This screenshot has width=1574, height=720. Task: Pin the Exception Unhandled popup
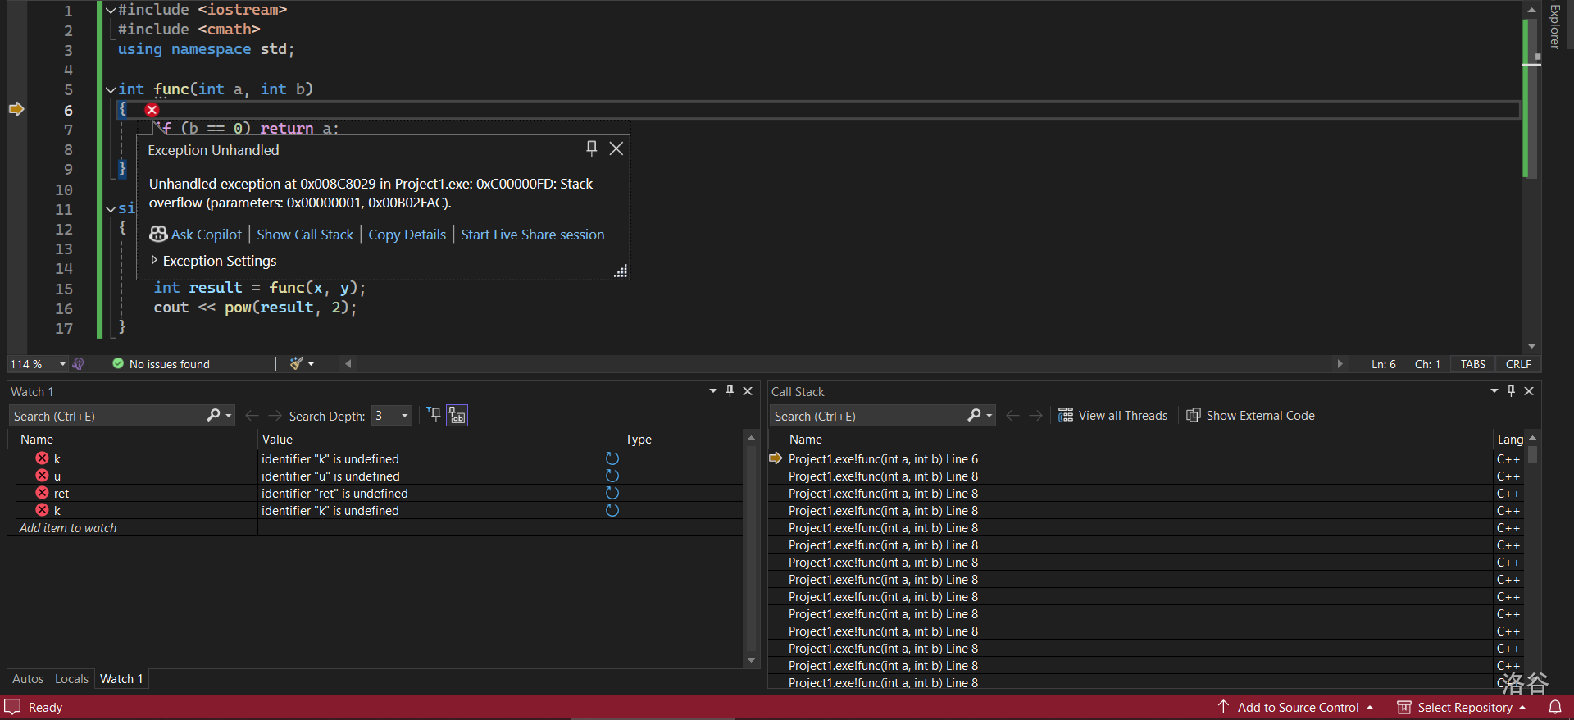pos(591,148)
